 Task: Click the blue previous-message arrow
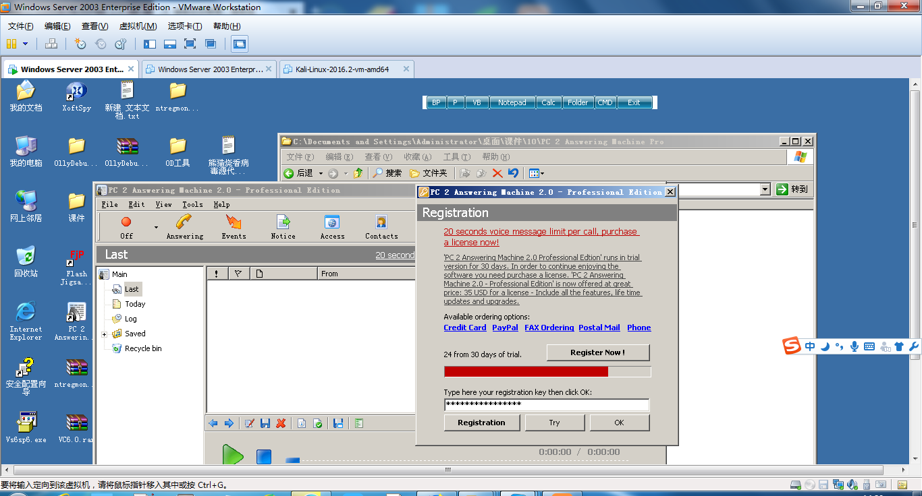[213, 423]
